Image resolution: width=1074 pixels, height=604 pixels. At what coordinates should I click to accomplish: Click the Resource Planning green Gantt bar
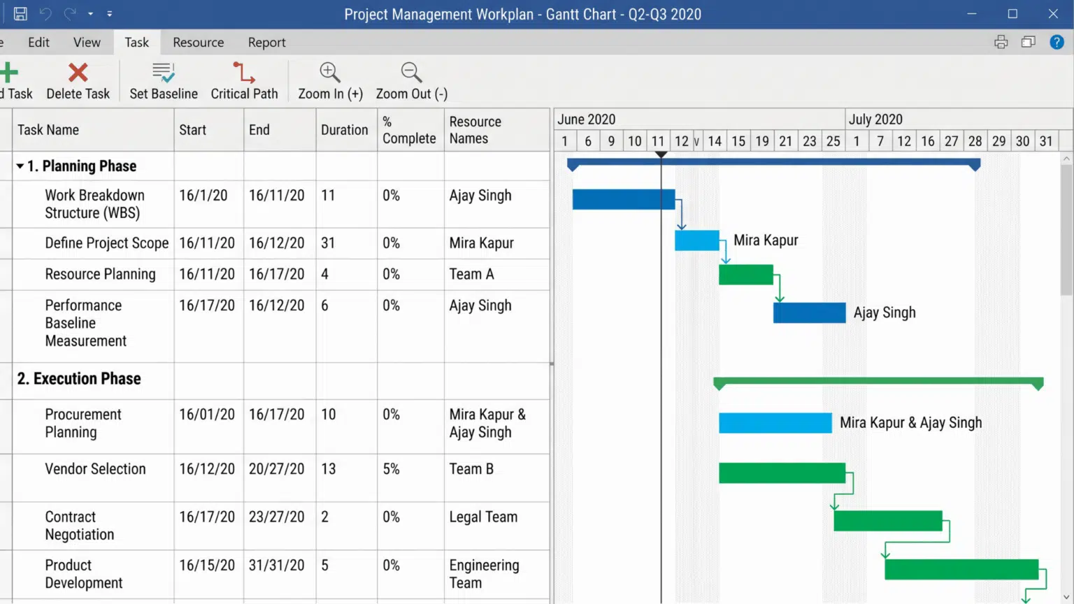[x=746, y=274]
